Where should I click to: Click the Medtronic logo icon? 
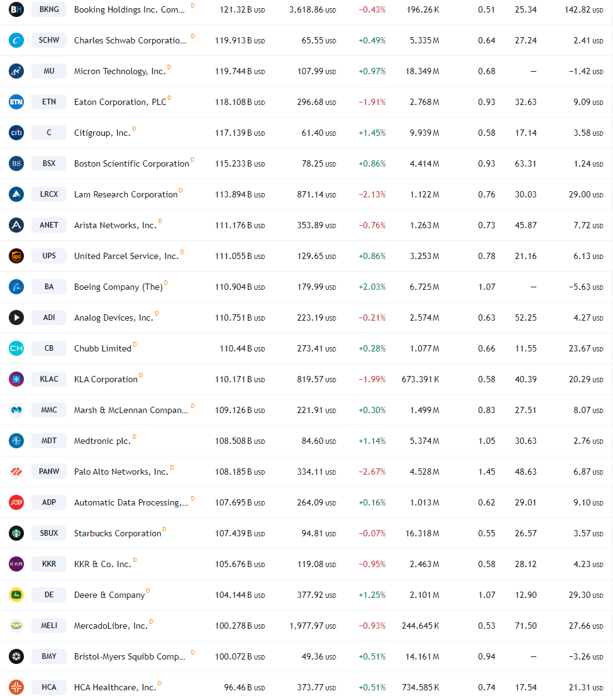click(x=16, y=441)
